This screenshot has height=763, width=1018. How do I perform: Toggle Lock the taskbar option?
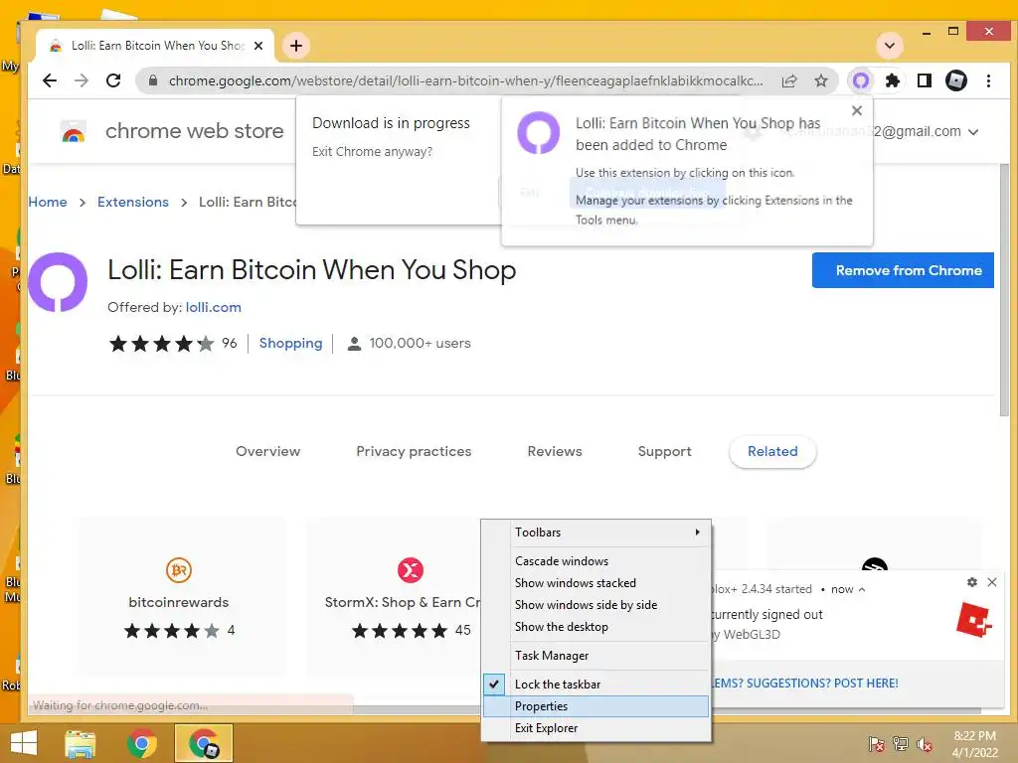[596, 684]
